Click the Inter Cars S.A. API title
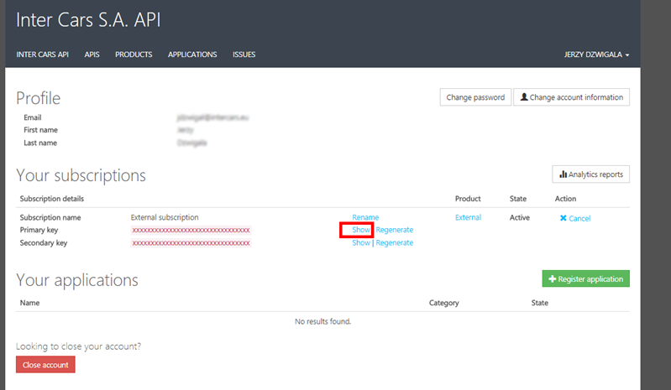Screen dimensions: 671x390 click(x=88, y=20)
